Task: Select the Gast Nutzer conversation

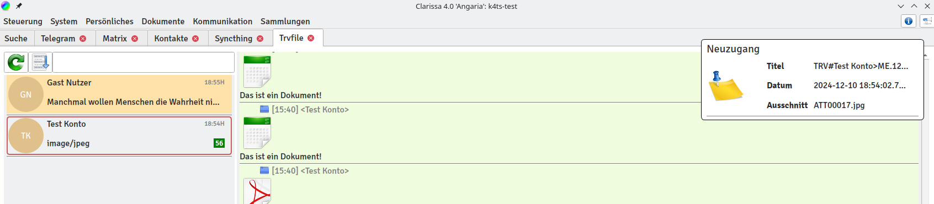Action: [119, 94]
